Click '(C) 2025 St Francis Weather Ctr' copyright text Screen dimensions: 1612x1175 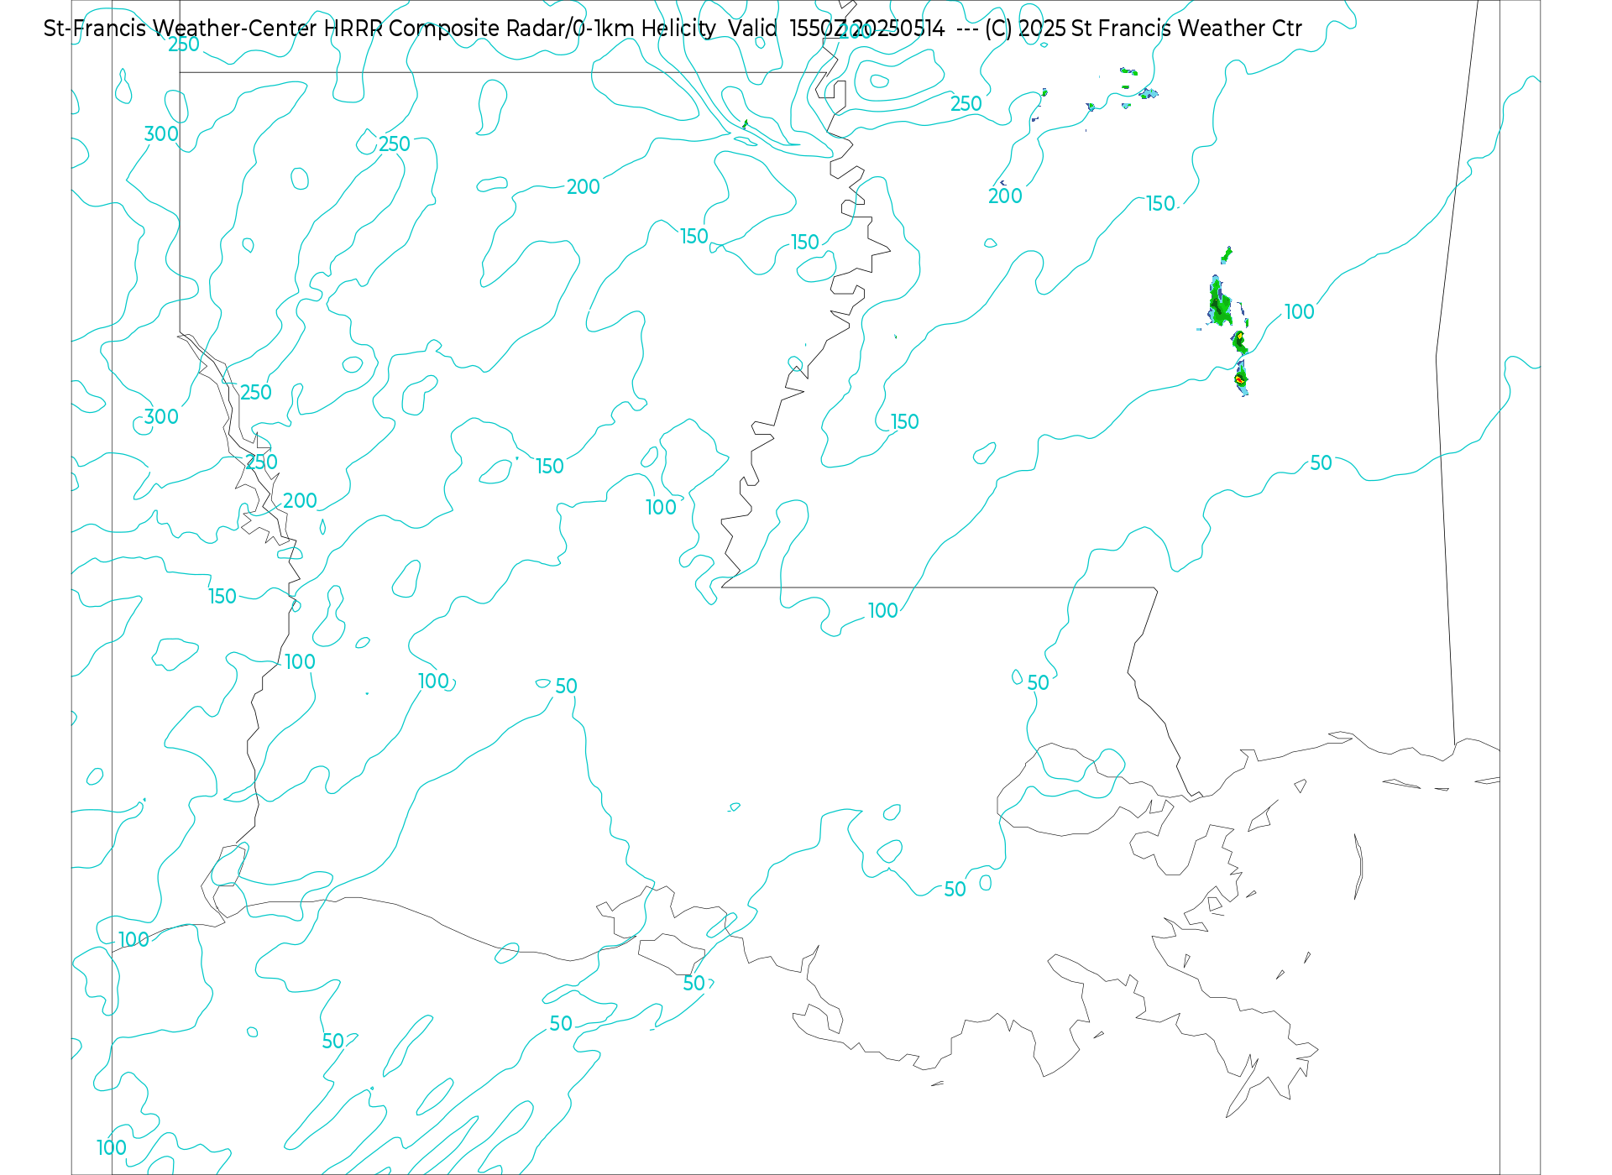1144,29
